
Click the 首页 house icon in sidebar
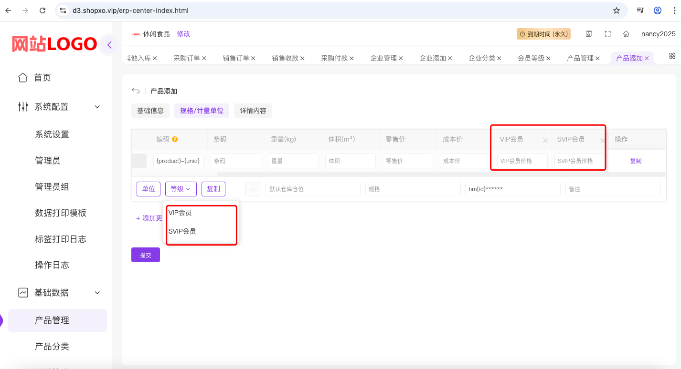[x=22, y=78]
